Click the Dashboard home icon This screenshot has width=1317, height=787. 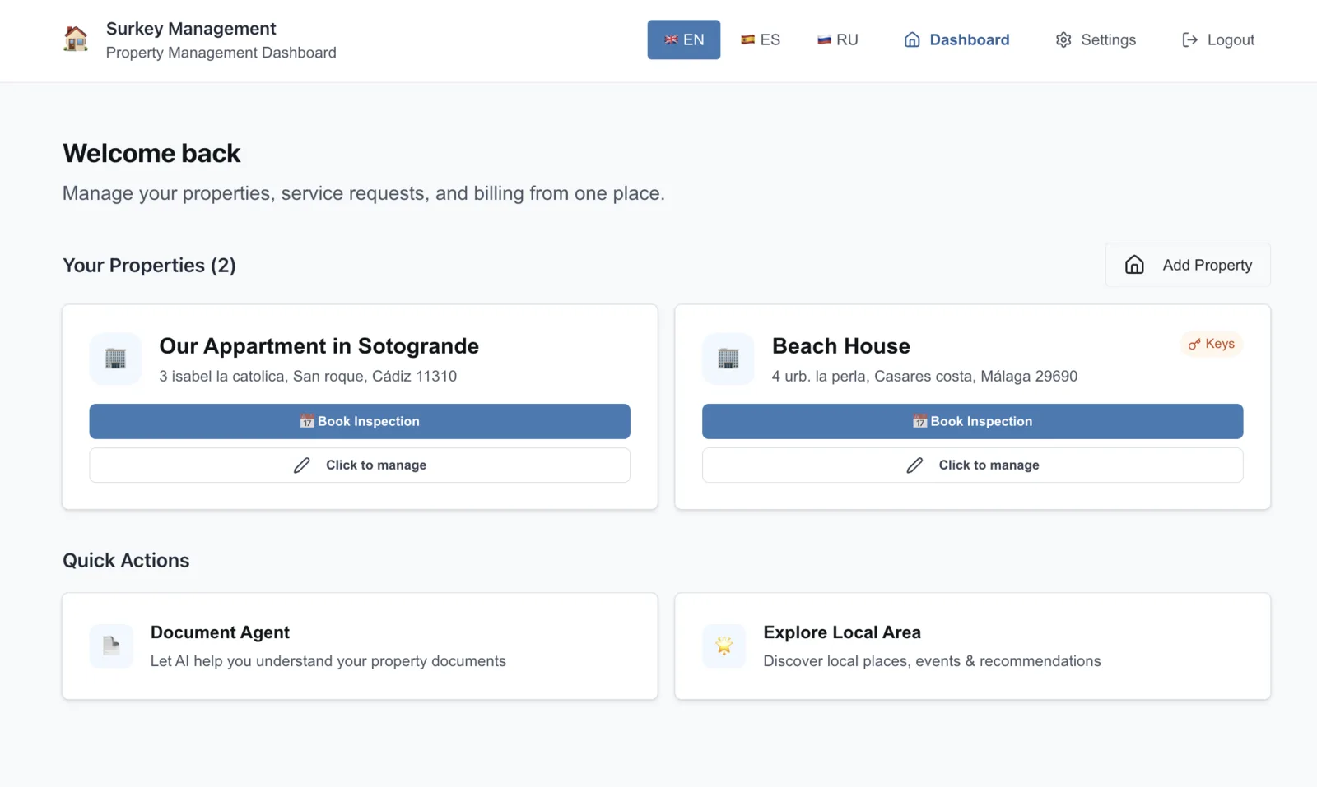point(912,39)
